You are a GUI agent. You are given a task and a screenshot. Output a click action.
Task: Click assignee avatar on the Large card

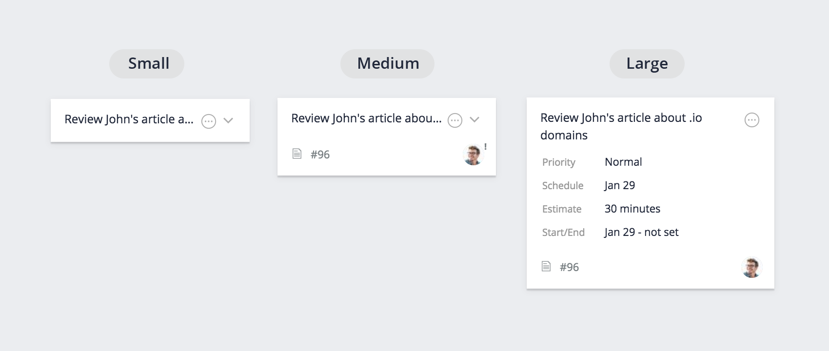point(751,268)
